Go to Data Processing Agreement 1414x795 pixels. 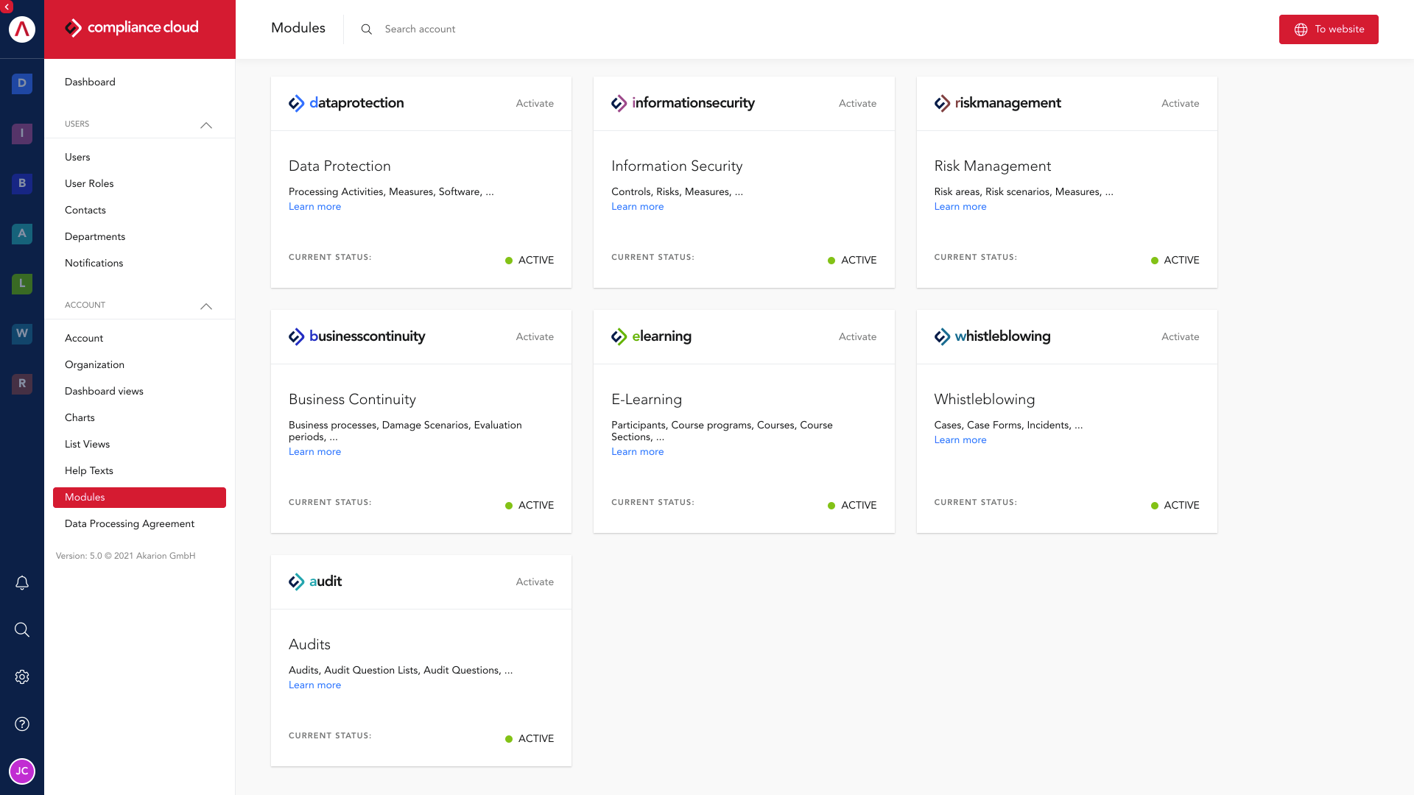pyautogui.click(x=129, y=523)
